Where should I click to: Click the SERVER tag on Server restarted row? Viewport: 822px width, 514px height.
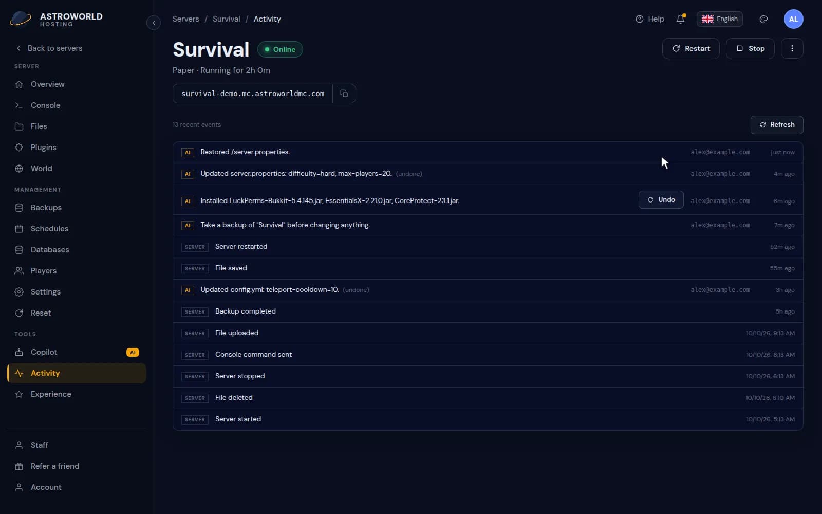(195, 247)
